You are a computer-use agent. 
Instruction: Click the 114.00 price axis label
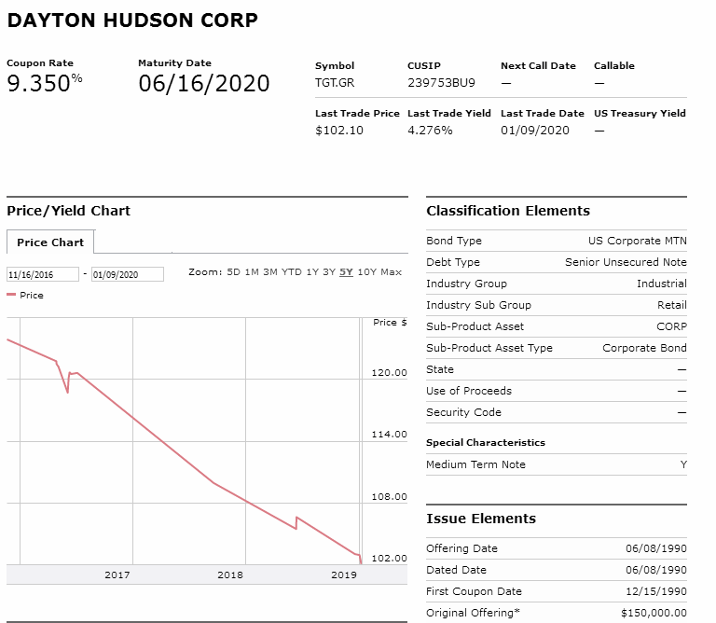(x=389, y=435)
